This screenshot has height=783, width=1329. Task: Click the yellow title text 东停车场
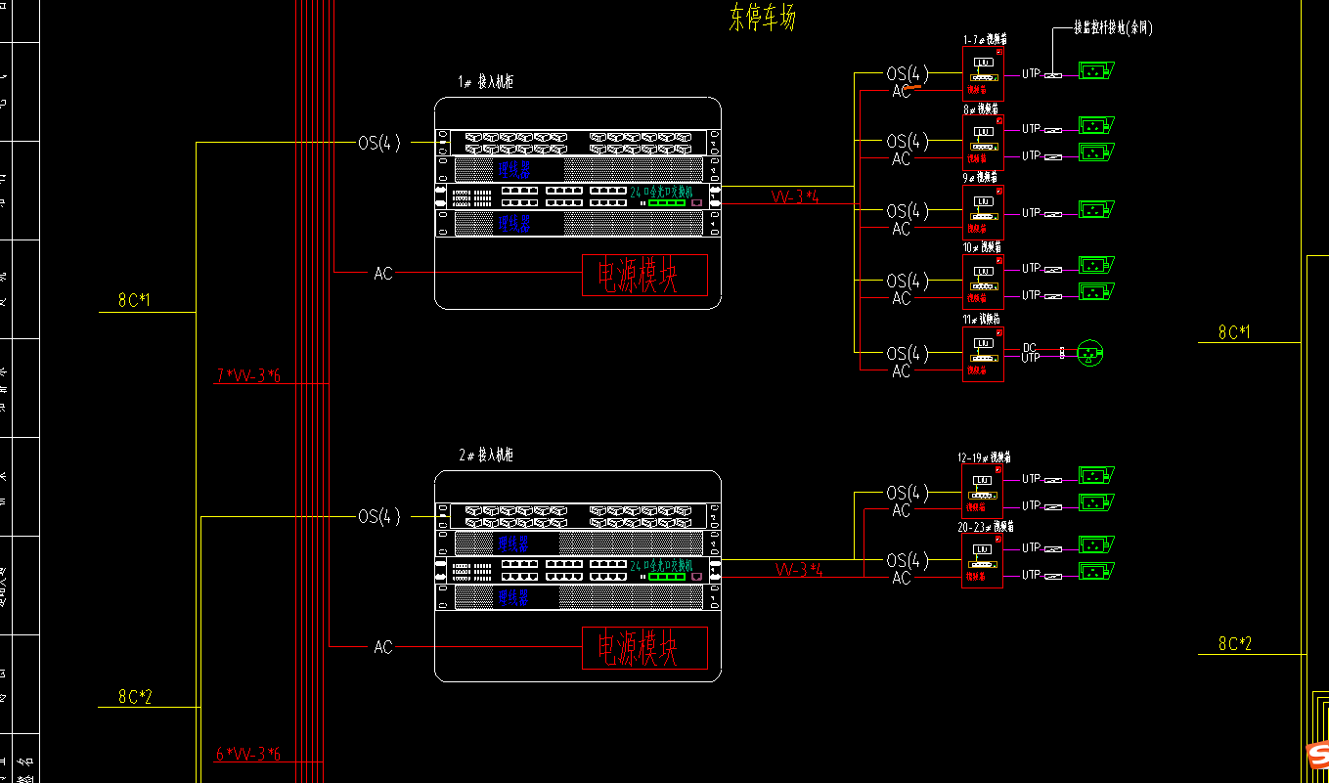click(763, 18)
